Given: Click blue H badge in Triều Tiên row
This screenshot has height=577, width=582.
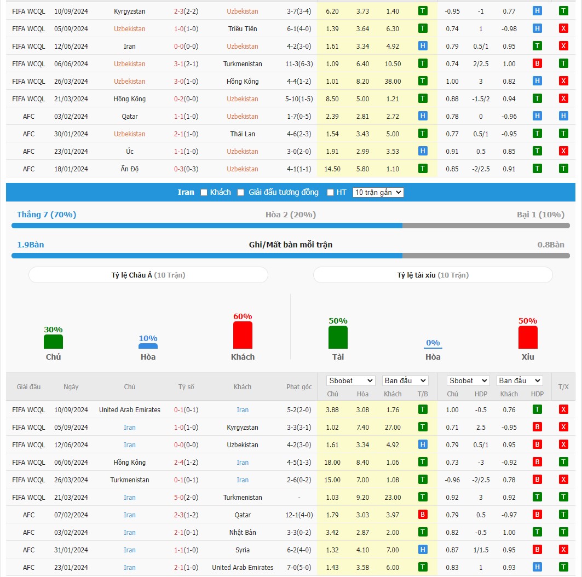Looking at the screenshot, I should pos(537,28).
